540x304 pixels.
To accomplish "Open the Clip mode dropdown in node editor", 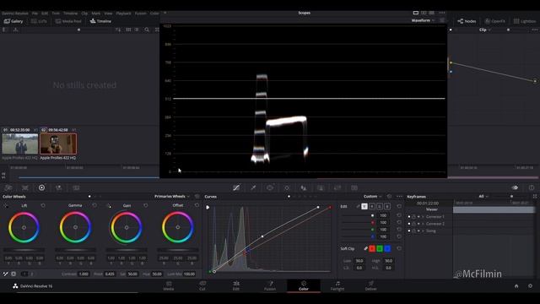I will tap(485, 30).
